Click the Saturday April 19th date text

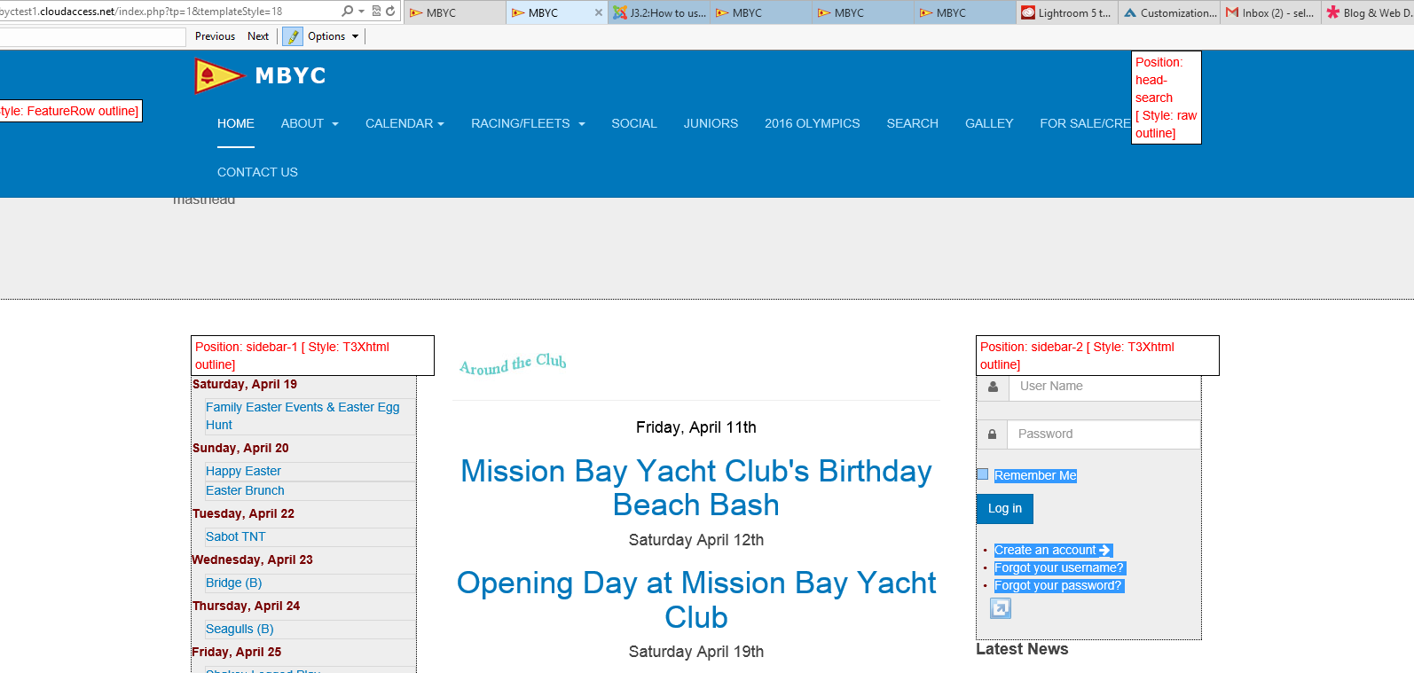pos(696,652)
